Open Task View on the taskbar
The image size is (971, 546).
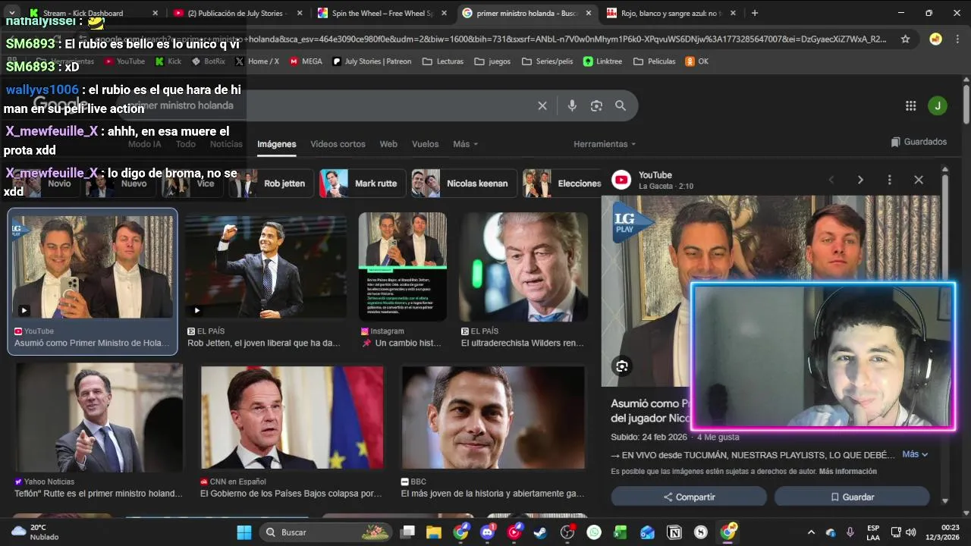[x=408, y=532]
